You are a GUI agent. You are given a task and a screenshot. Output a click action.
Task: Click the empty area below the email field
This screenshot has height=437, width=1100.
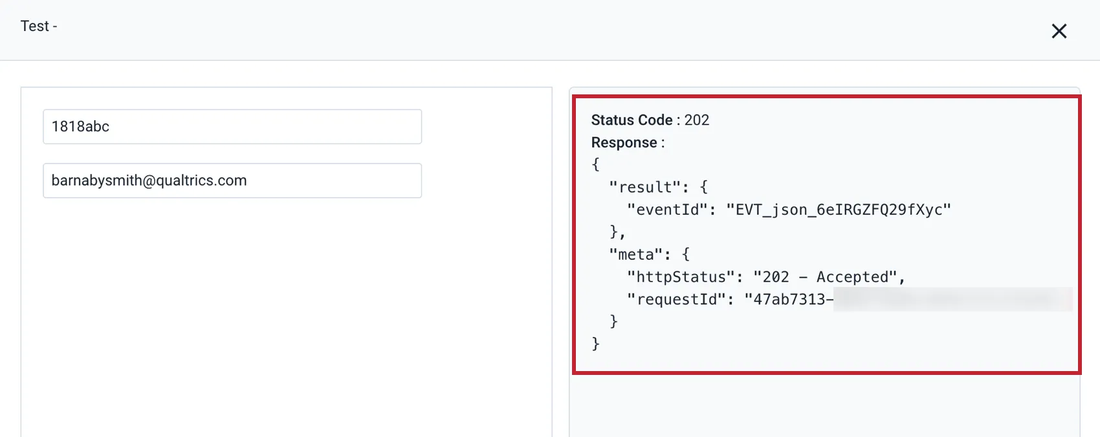click(x=286, y=310)
